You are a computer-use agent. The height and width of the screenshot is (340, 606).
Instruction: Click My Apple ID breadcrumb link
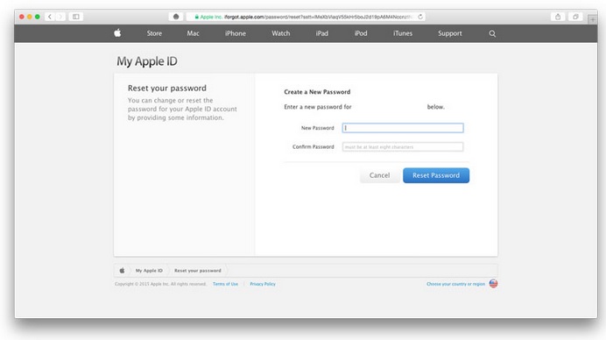point(149,271)
